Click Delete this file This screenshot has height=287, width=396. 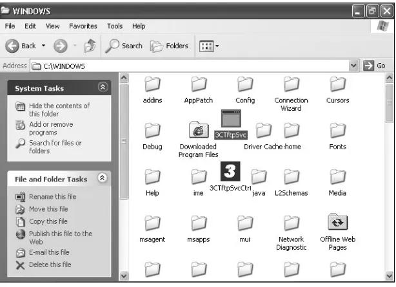point(43,264)
